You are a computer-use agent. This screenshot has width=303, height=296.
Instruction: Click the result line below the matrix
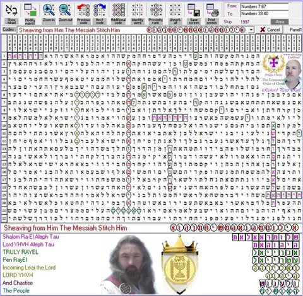(151, 228)
